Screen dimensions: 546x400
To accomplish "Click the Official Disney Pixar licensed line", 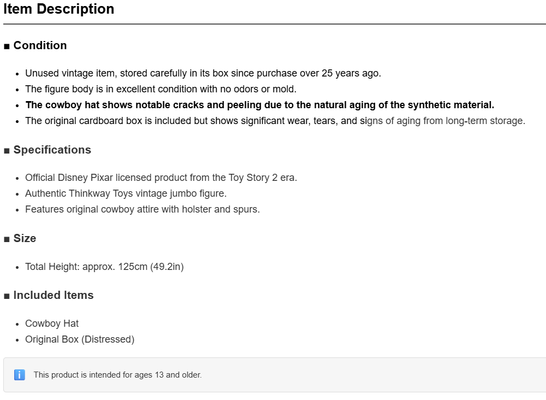I will tap(161, 178).
